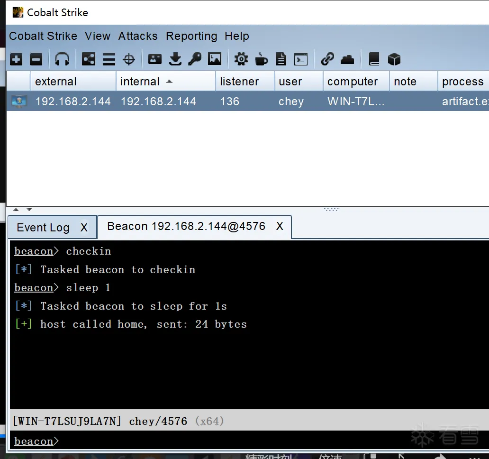
Task: Generate Windows executable gear icon
Action: 241,59
